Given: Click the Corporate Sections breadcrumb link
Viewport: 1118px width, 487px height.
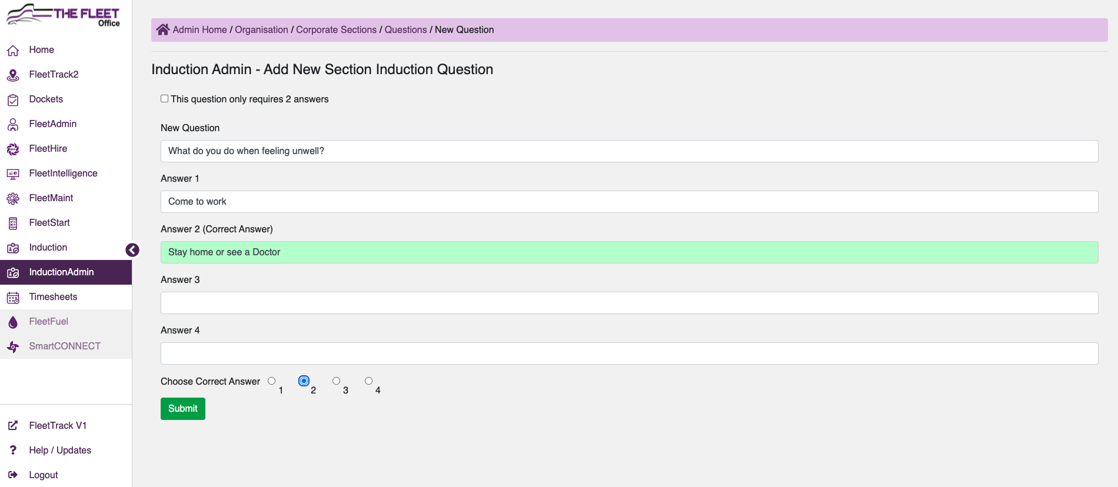Looking at the screenshot, I should click(x=336, y=29).
